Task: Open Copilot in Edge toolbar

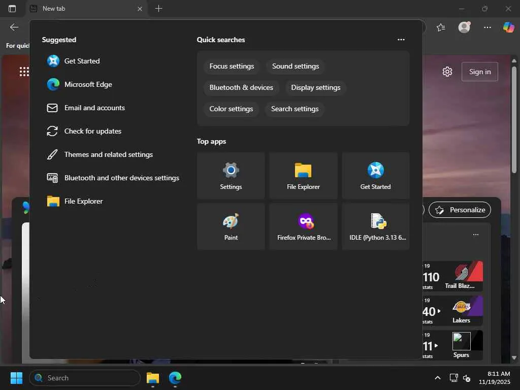Action: pos(508,27)
